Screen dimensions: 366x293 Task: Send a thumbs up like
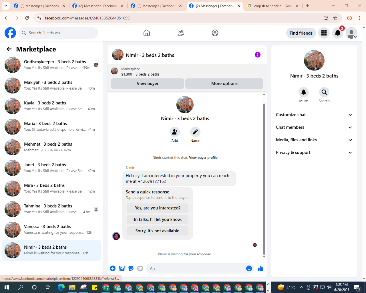click(260, 268)
